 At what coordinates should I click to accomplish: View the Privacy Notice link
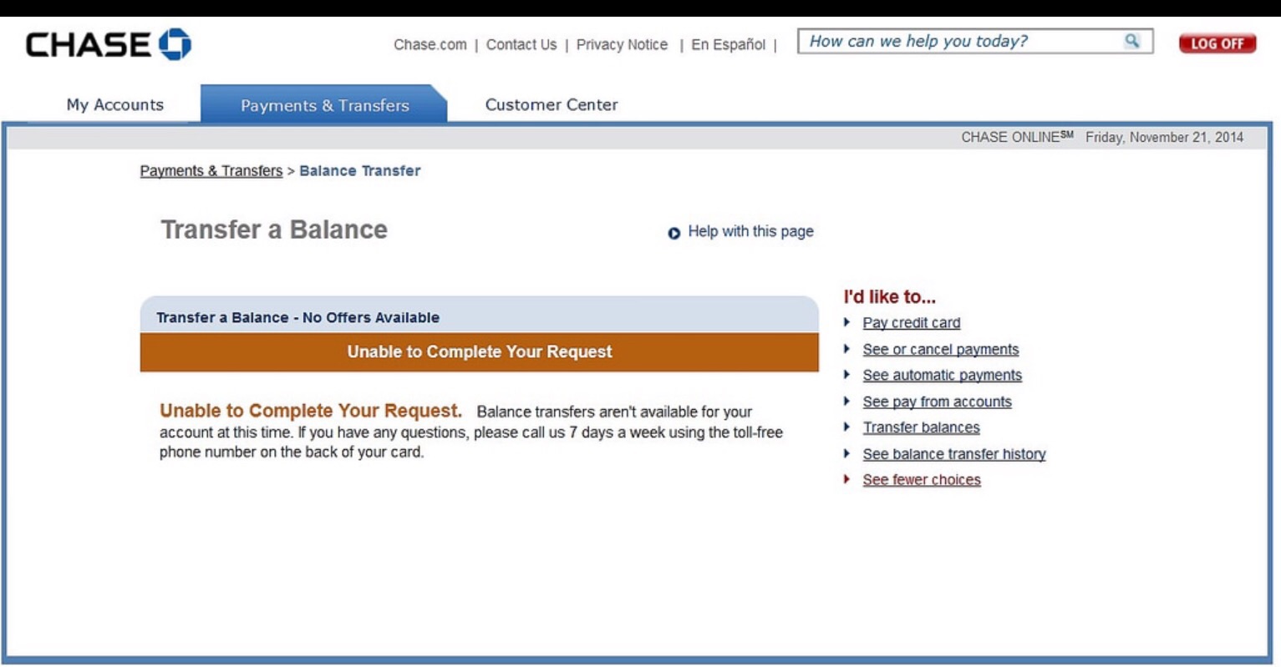622,45
